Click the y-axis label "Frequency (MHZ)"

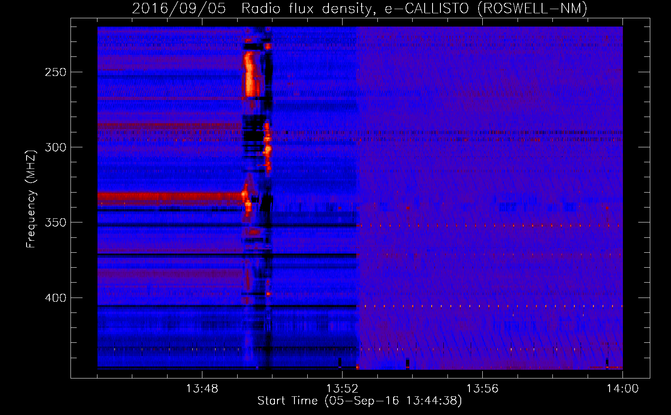(31, 199)
